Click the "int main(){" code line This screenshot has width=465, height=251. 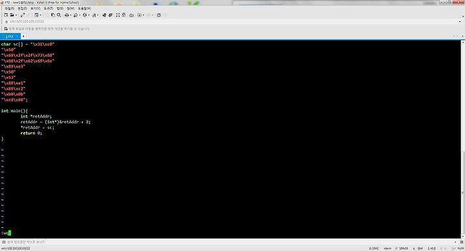click(x=14, y=111)
